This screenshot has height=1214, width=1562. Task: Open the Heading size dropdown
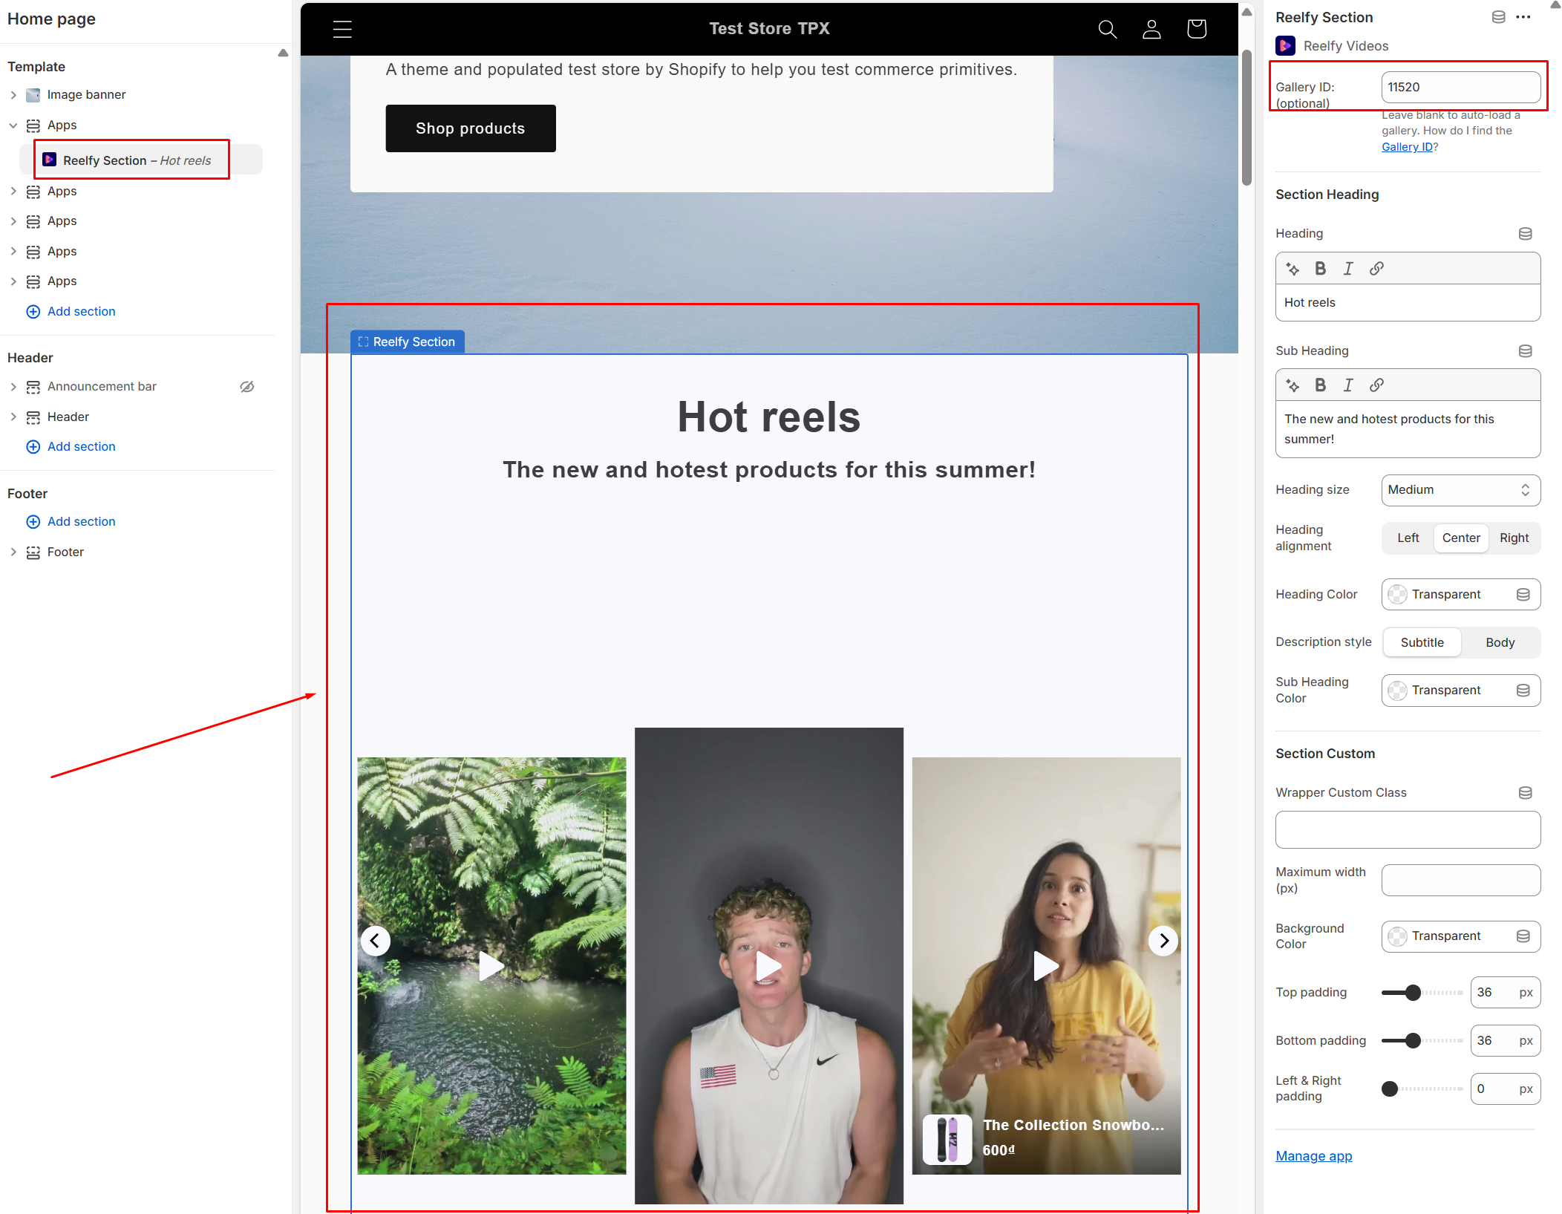click(x=1460, y=490)
